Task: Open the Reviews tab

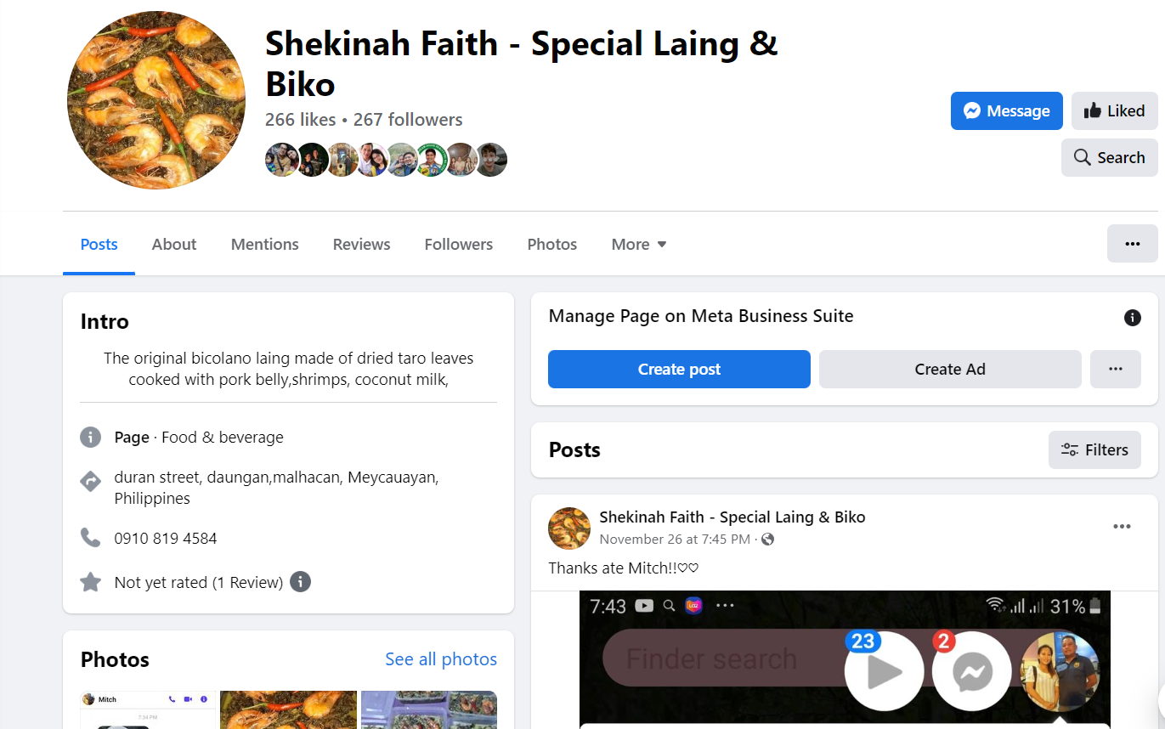Action: [361, 245]
